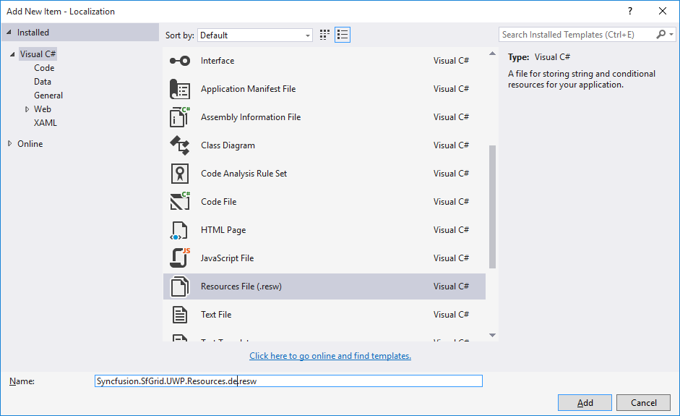
Task: Open search options dropdown arrow
Action: (x=671, y=34)
